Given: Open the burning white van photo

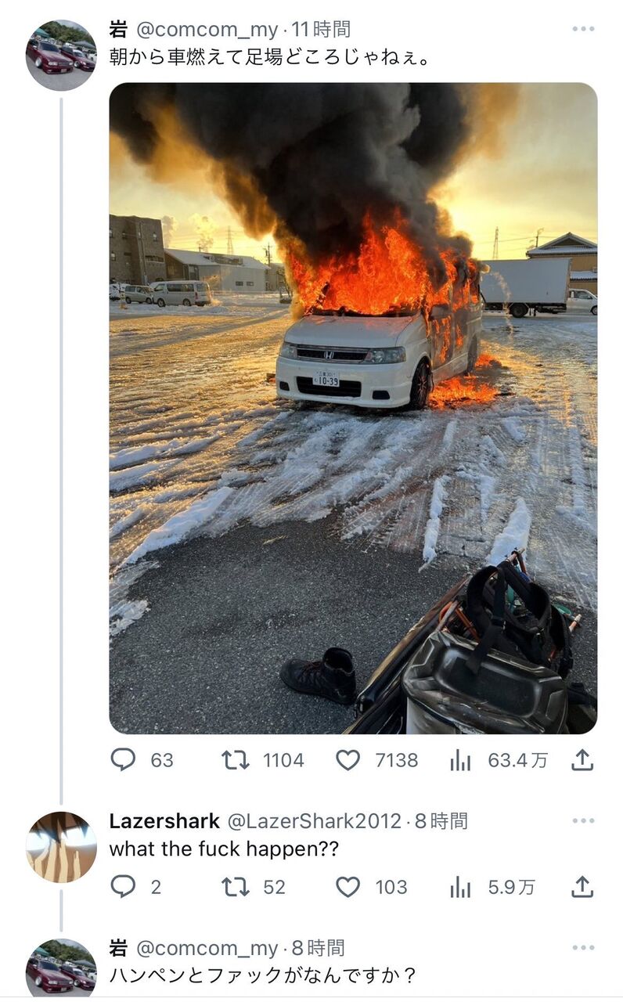Looking at the screenshot, I should (353, 408).
